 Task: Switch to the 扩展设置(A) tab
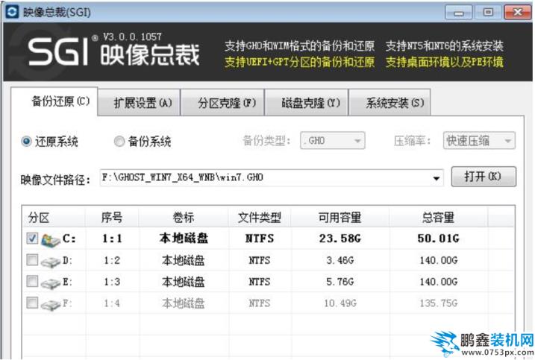coord(140,102)
